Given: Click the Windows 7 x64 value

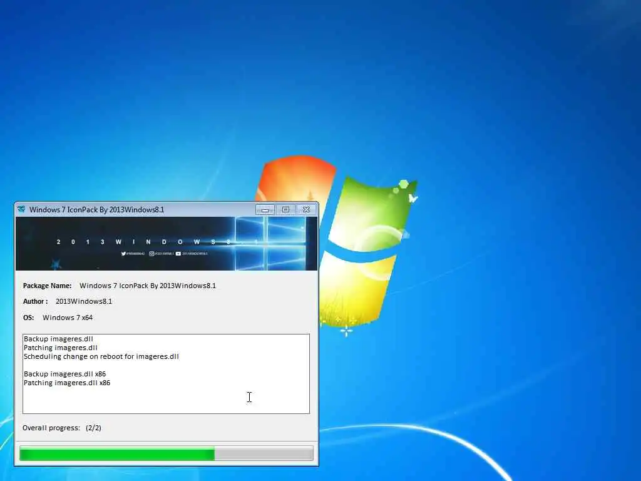Looking at the screenshot, I should tap(68, 318).
